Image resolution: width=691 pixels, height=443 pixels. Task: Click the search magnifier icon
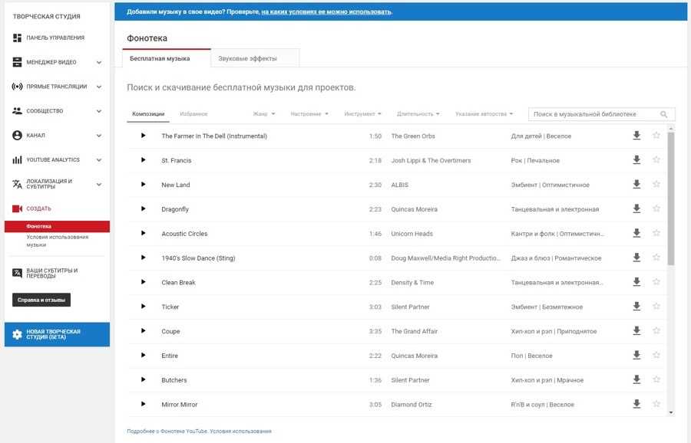(664, 114)
